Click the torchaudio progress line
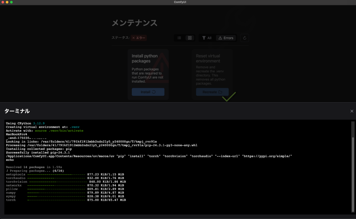Image resolution: width=356 pixels, height=219 pixels. point(65,178)
